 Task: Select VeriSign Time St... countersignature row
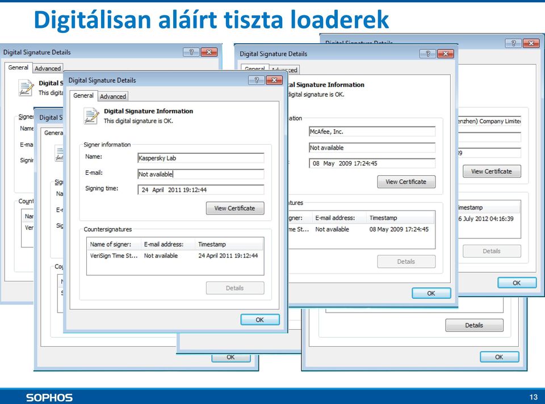click(x=175, y=256)
